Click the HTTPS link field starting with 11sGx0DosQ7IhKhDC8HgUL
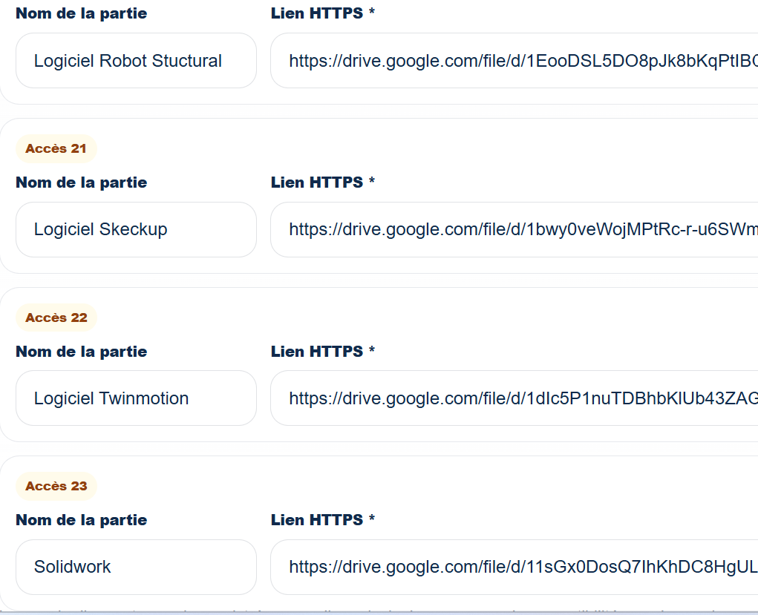The image size is (758, 615). pos(514,567)
